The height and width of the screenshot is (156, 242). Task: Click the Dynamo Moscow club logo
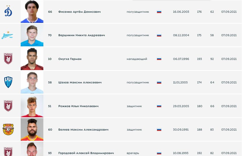point(8,11)
